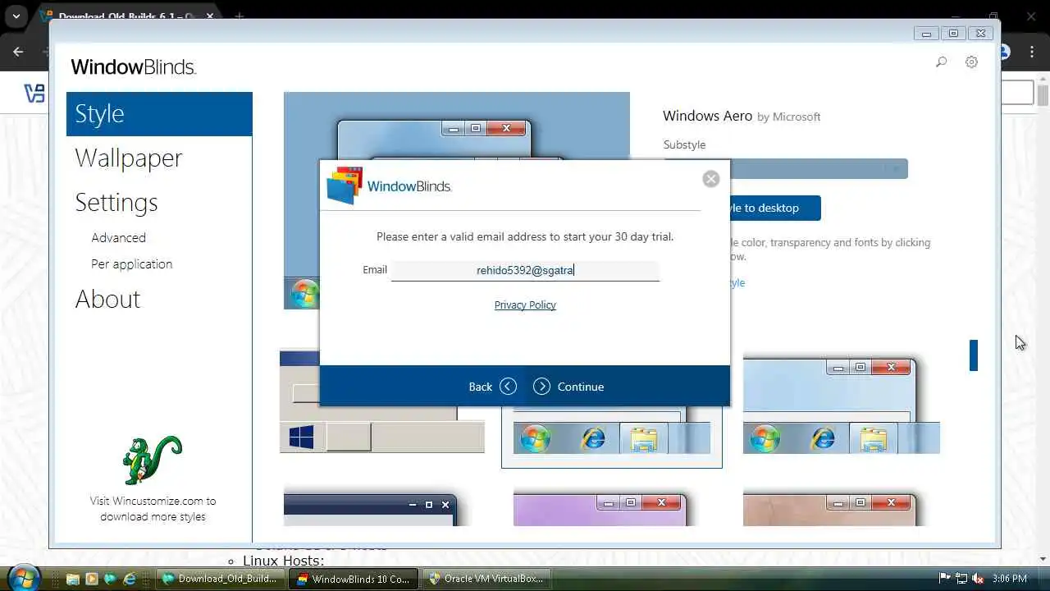Switch to Oracle VM VirtualBox taskbar button

pyautogui.click(x=486, y=579)
